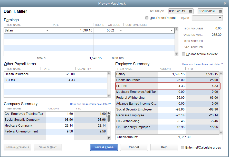Viewport: 229px width, 157px height.
Task: Open the Salary item dropdown in Earnings
Action: coord(47,30)
